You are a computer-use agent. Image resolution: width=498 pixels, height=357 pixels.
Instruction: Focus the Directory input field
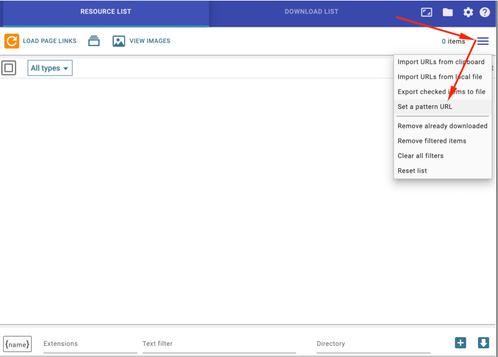coord(373,345)
